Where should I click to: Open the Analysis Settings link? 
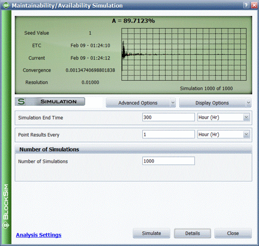[39, 235]
